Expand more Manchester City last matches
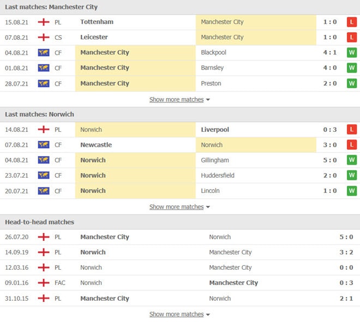The width and height of the screenshot is (360, 322). 179,100
